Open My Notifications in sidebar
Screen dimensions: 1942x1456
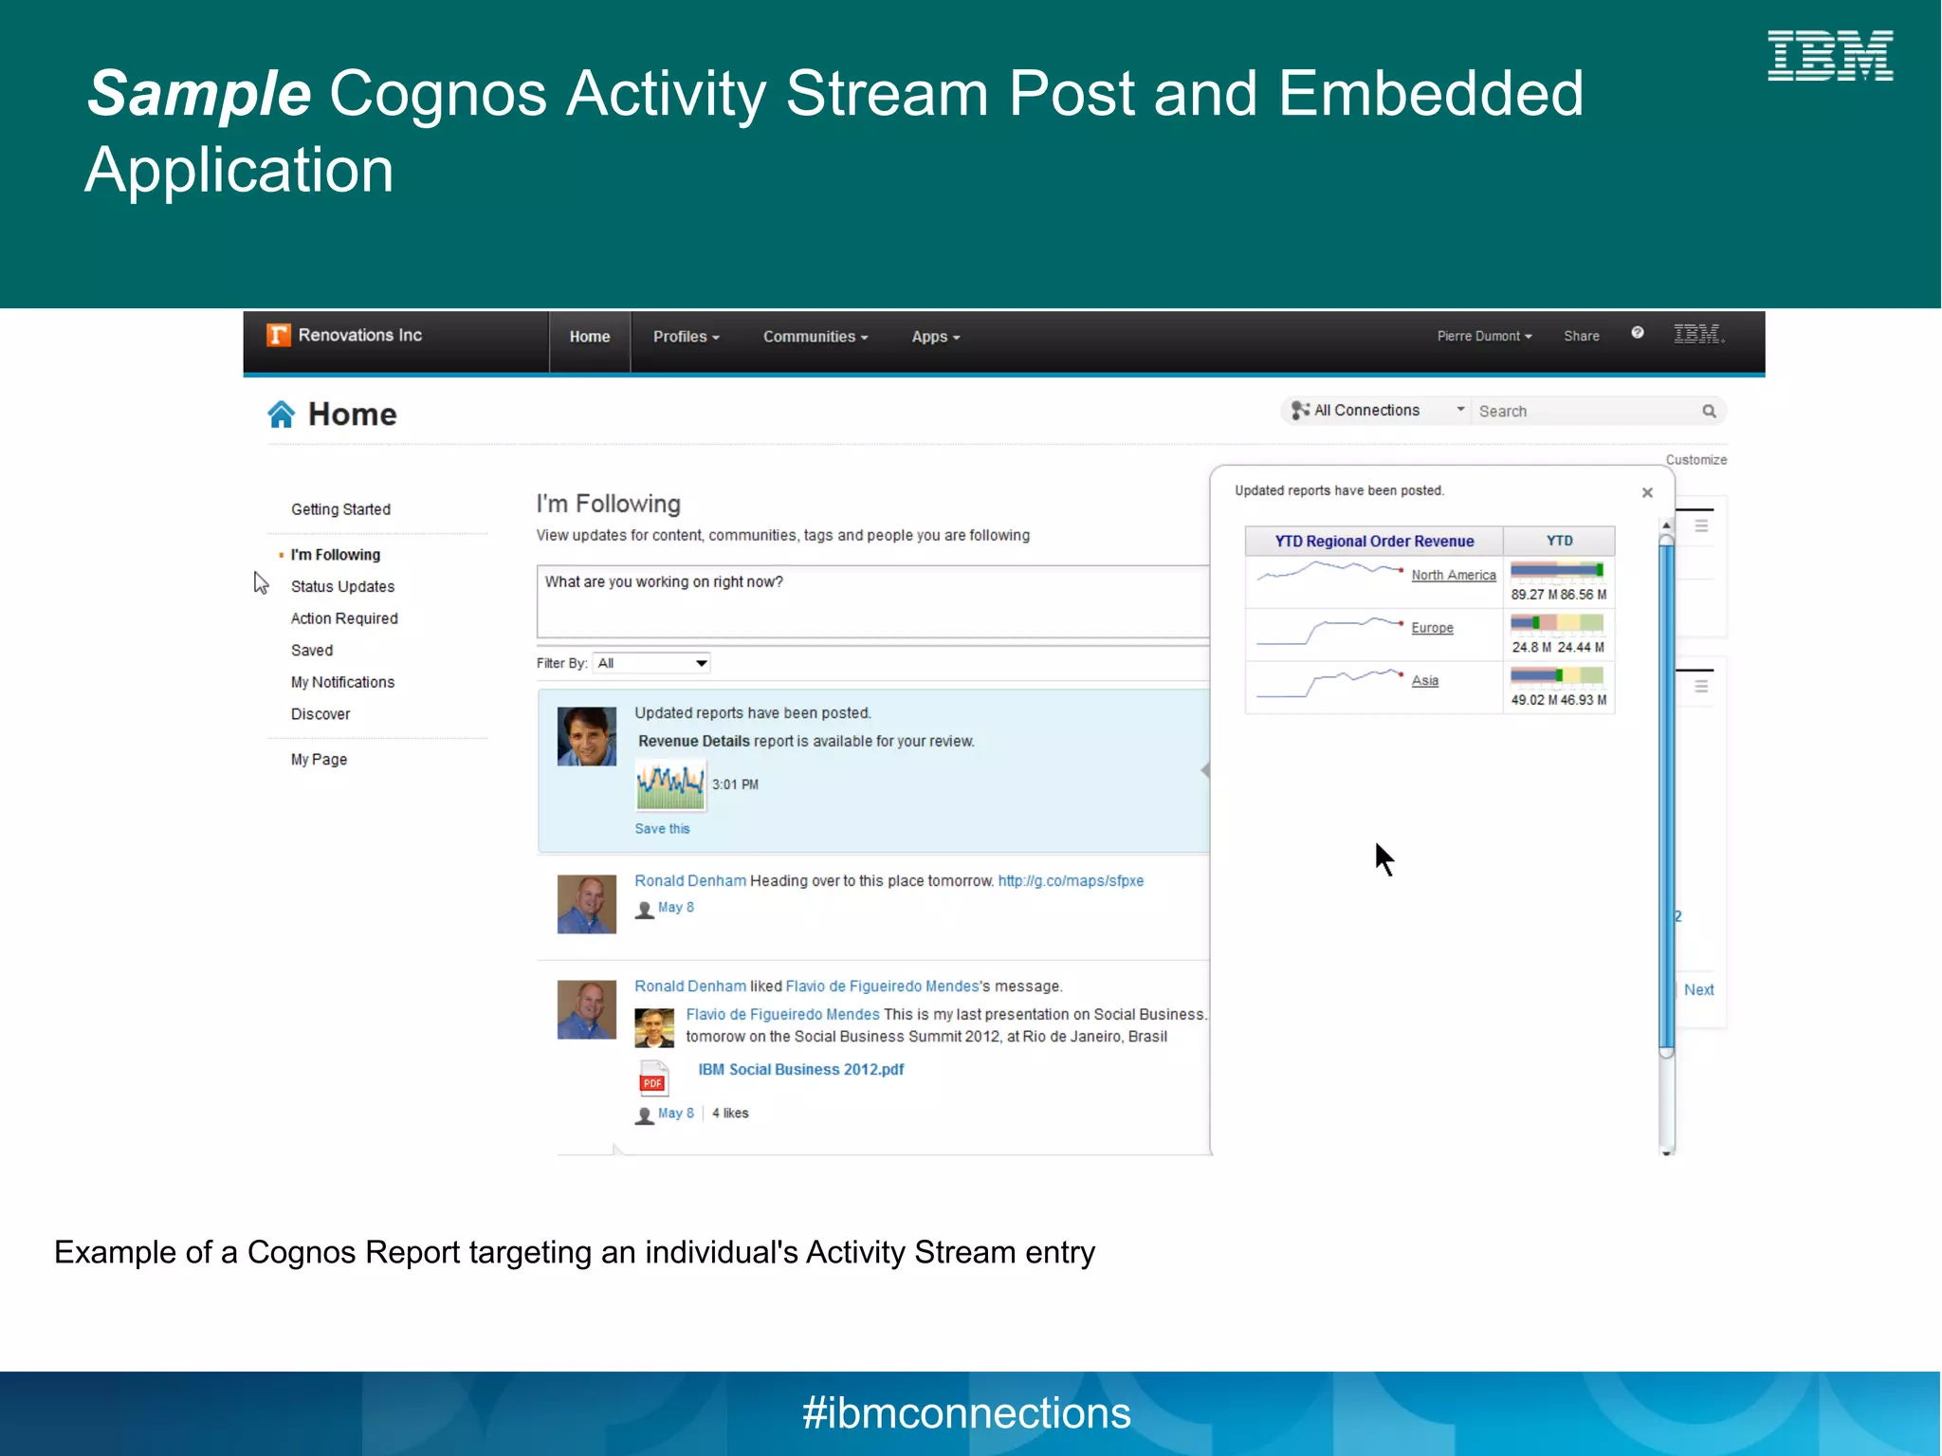[x=342, y=682]
